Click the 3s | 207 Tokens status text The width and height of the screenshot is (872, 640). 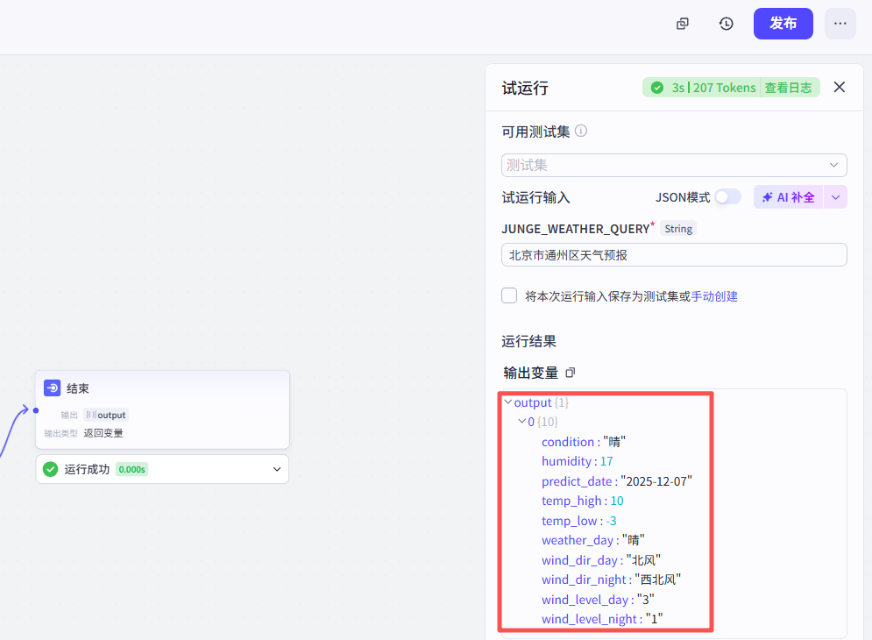[713, 88]
